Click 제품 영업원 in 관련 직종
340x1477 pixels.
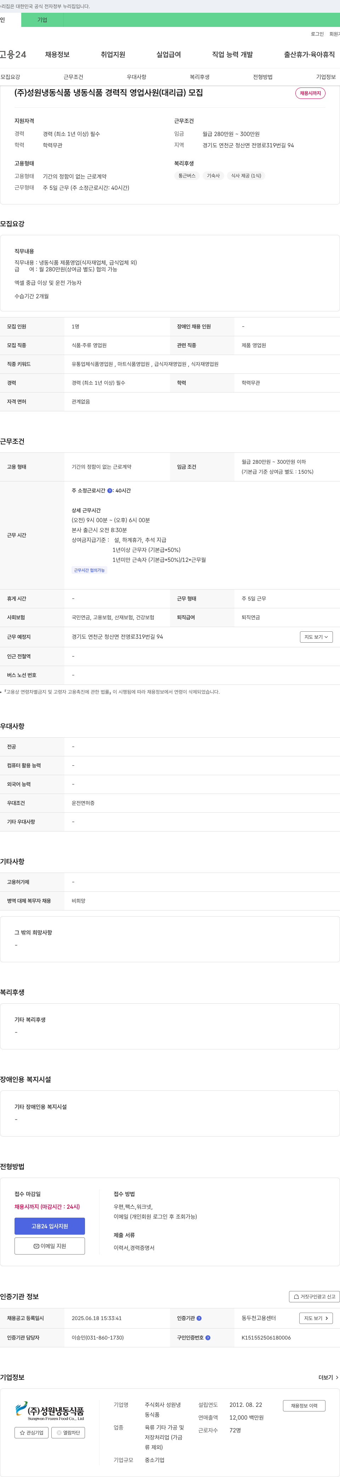click(254, 345)
